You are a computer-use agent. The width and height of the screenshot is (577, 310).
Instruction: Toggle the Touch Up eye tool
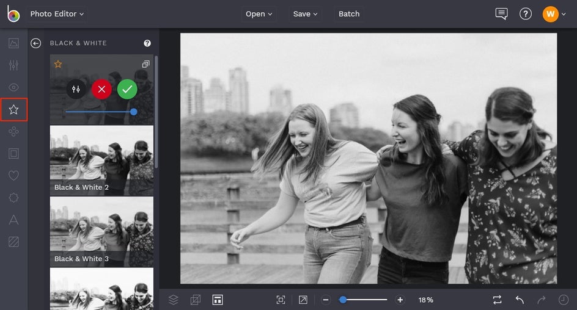(x=13, y=87)
